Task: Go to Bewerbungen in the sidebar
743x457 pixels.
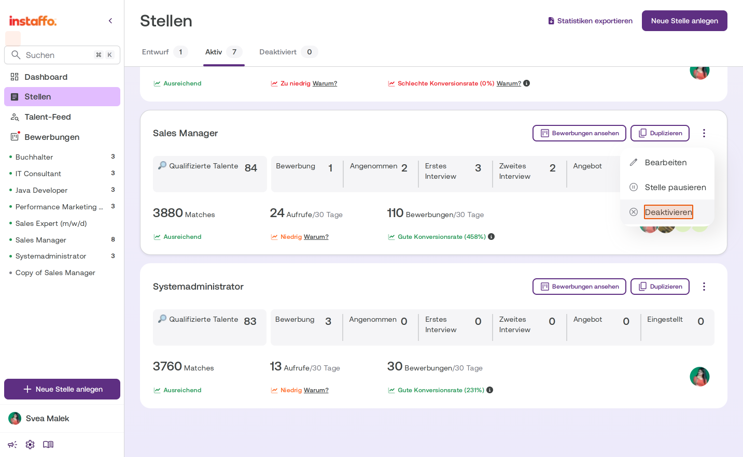Action: [62, 137]
